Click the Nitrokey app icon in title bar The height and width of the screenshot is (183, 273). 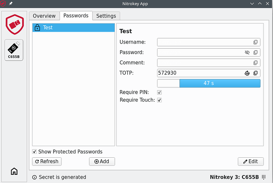3,4
